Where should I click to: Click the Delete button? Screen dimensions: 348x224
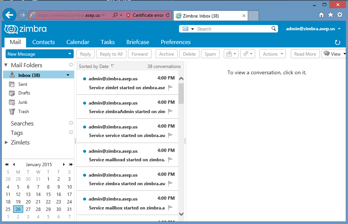click(189, 54)
